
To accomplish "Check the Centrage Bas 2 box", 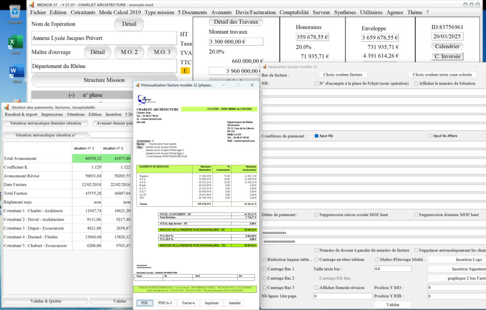I will pyautogui.click(x=264, y=278).
